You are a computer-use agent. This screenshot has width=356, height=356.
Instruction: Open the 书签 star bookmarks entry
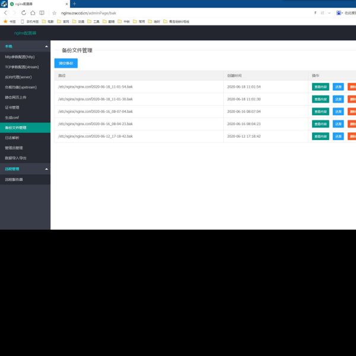coord(9,21)
